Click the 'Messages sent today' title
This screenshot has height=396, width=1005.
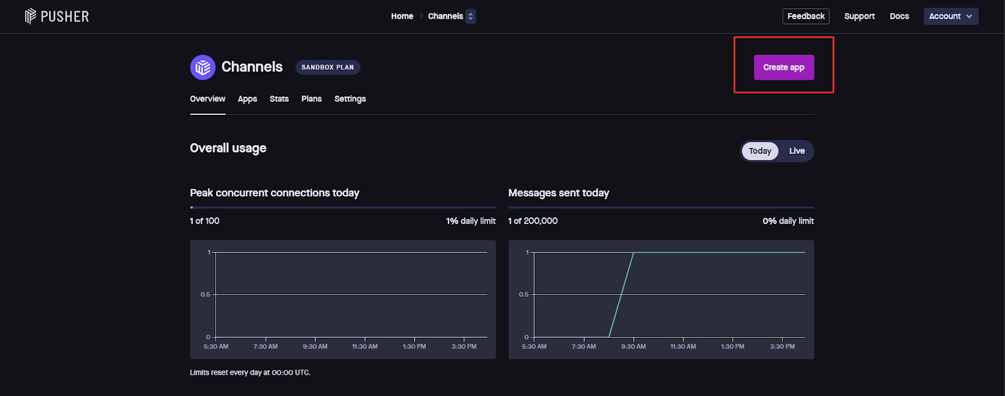558,193
